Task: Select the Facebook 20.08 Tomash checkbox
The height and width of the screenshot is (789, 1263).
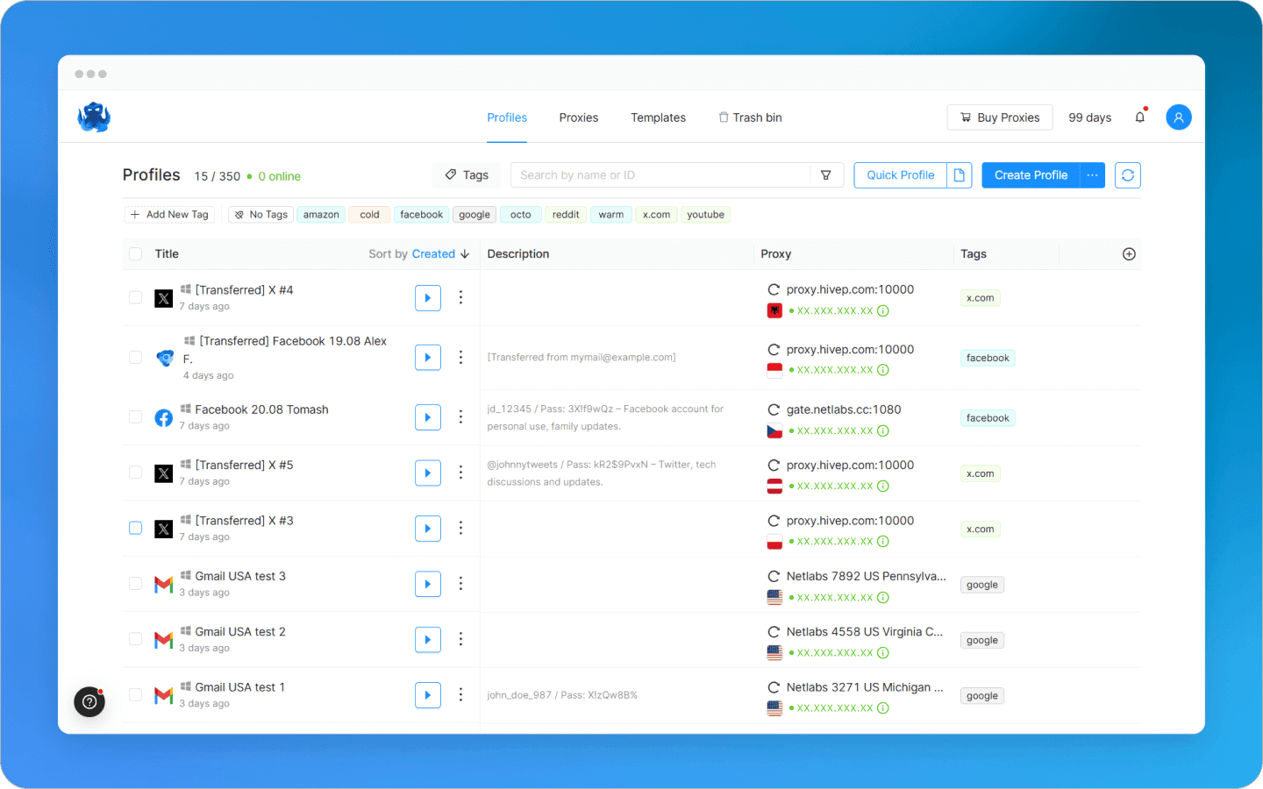Action: coord(135,416)
